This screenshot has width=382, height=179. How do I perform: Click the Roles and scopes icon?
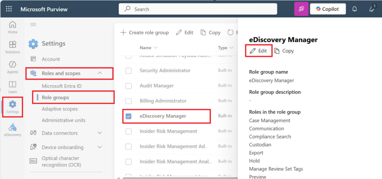[33, 73]
